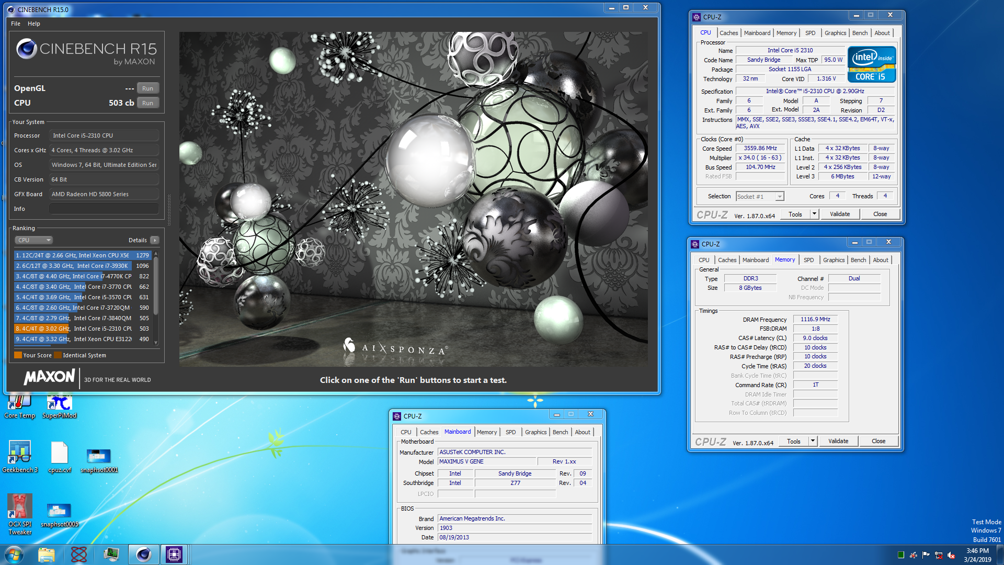The width and height of the screenshot is (1004, 565).
Task: Switch to Mainboard tab in top CPU-Z window
Action: (757, 33)
